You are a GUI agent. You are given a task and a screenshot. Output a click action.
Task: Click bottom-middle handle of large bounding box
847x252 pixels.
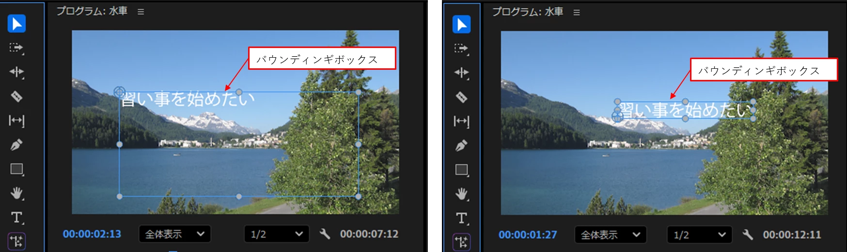[239, 196]
